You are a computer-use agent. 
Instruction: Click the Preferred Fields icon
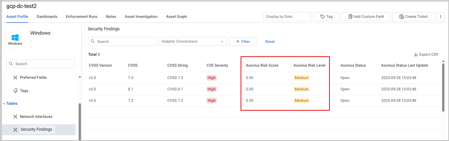coord(15,78)
